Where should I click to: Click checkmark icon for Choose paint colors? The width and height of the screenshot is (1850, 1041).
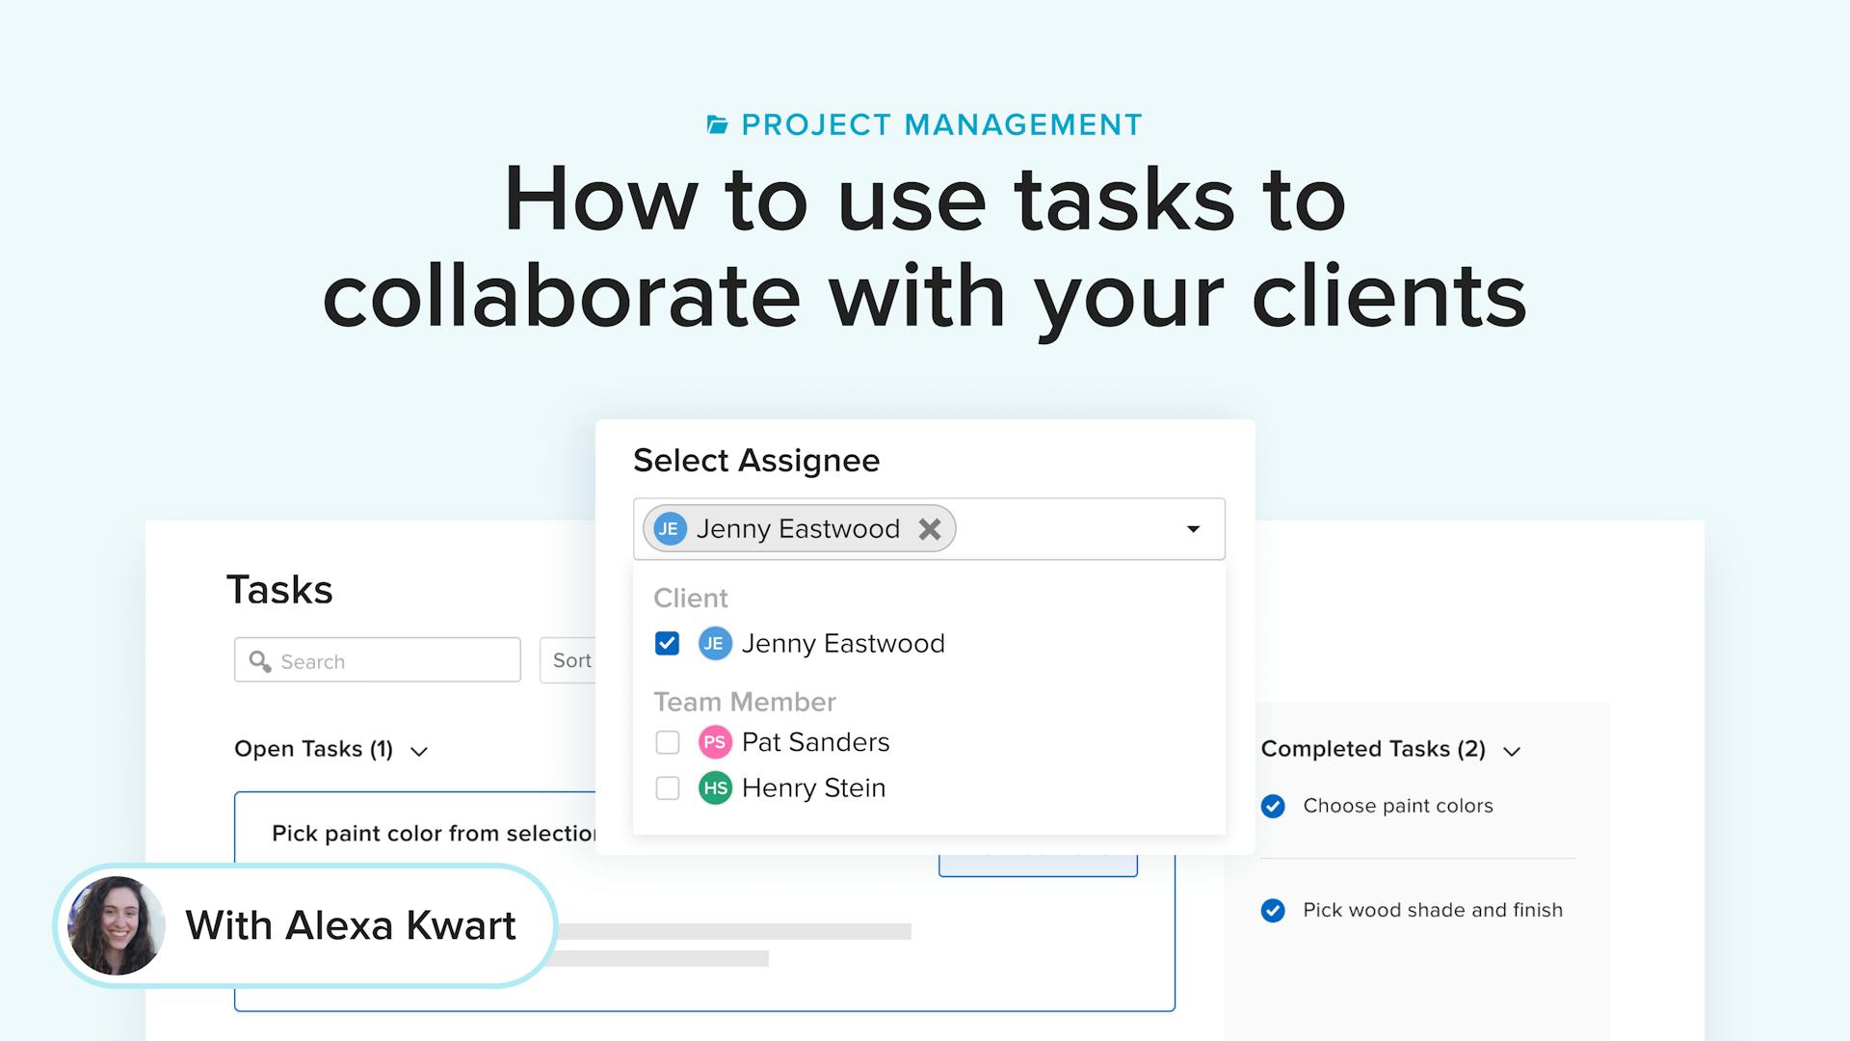click(x=1273, y=807)
